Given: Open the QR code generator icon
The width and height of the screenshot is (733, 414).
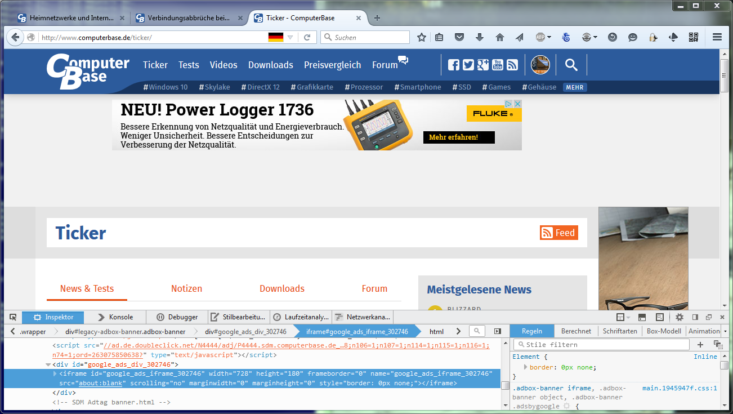Looking at the screenshot, I should click(x=693, y=38).
